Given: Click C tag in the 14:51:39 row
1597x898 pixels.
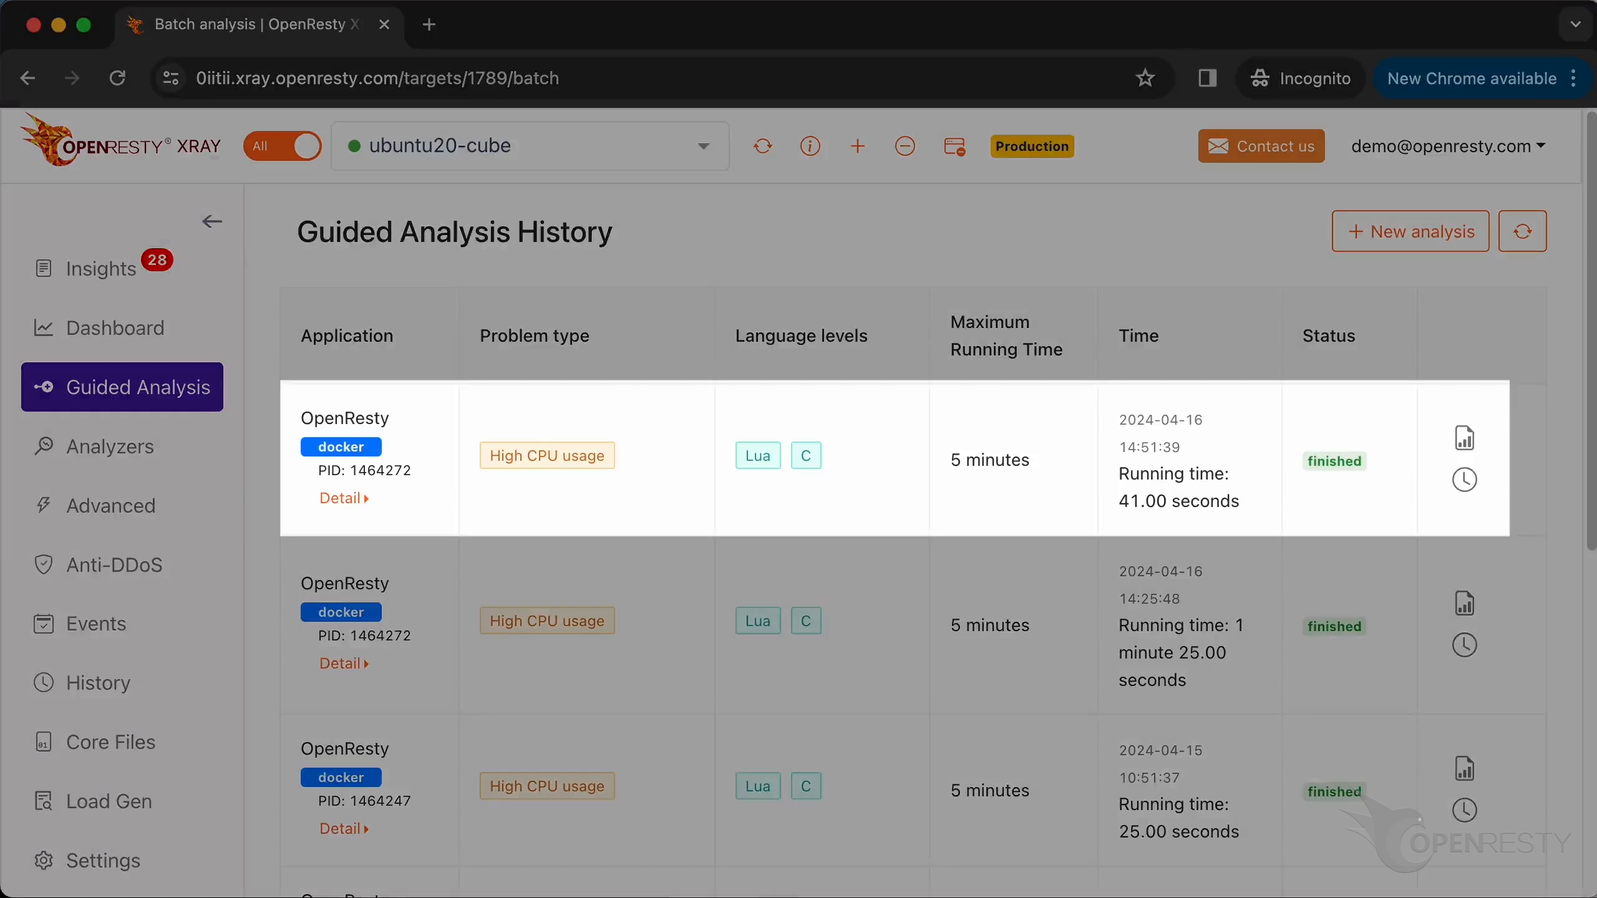Looking at the screenshot, I should coord(806,455).
